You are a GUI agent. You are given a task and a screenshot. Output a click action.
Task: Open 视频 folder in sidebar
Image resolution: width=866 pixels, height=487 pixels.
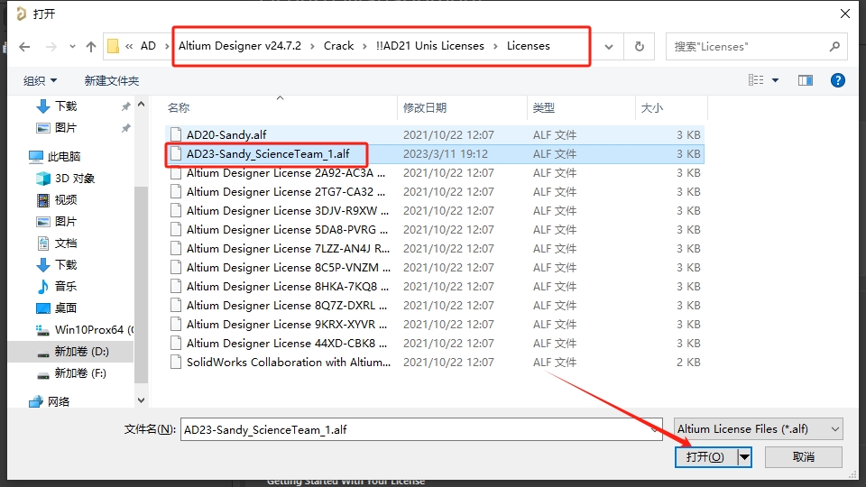pyautogui.click(x=66, y=200)
